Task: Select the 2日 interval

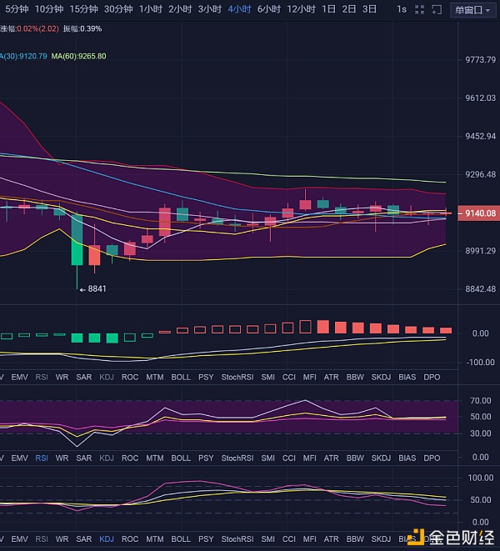Action: point(349,9)
